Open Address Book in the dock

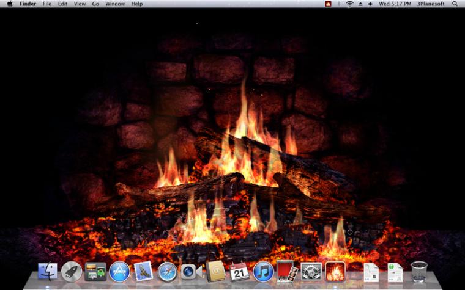(215, 271)
